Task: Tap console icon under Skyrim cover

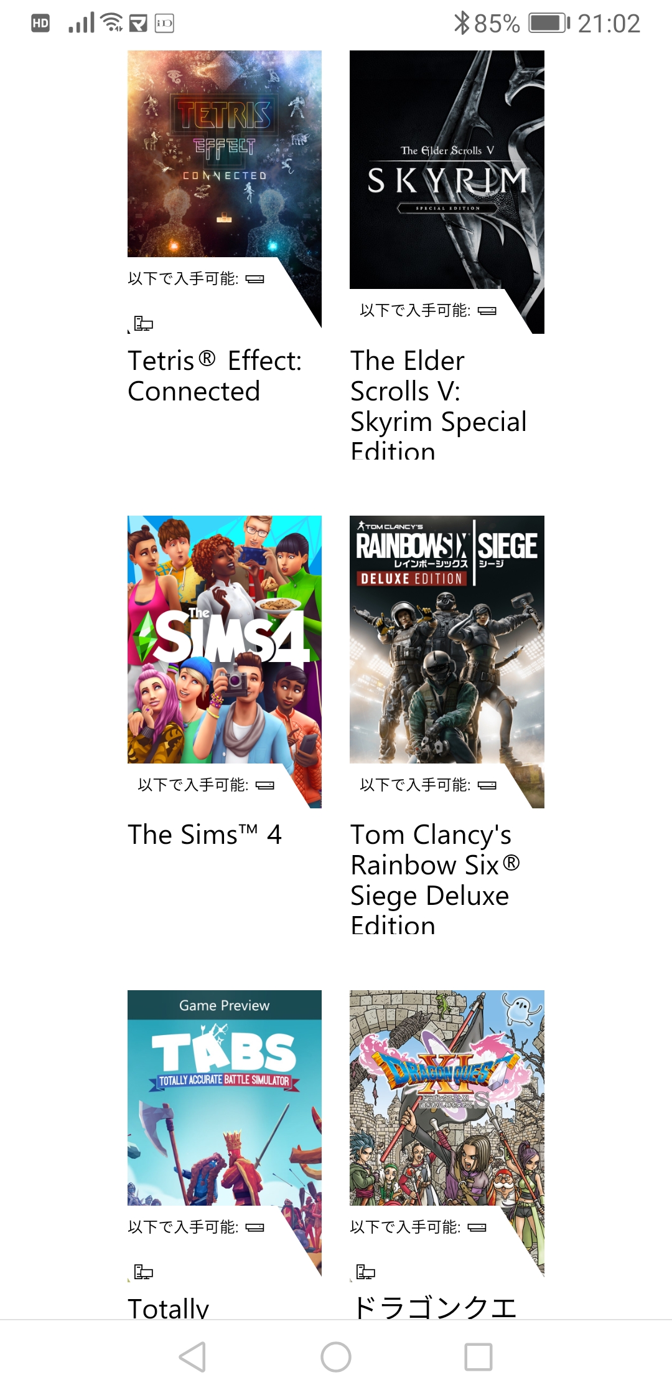Action: click(x=487, y=311)
